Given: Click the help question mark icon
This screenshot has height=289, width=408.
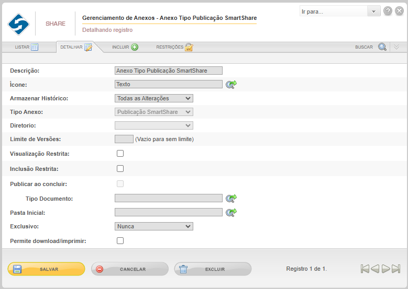Looking at the screenshot, I should coord(388,11).
